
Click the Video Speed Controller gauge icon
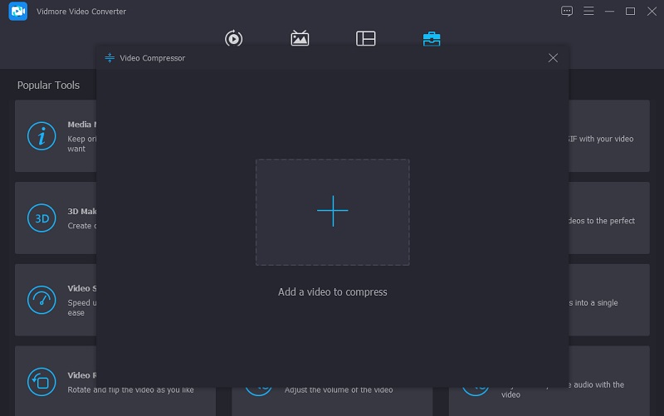pyautogui.click(x=41, y=300)
